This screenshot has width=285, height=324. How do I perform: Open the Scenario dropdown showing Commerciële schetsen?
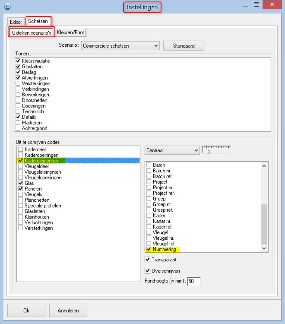point(120,46)
